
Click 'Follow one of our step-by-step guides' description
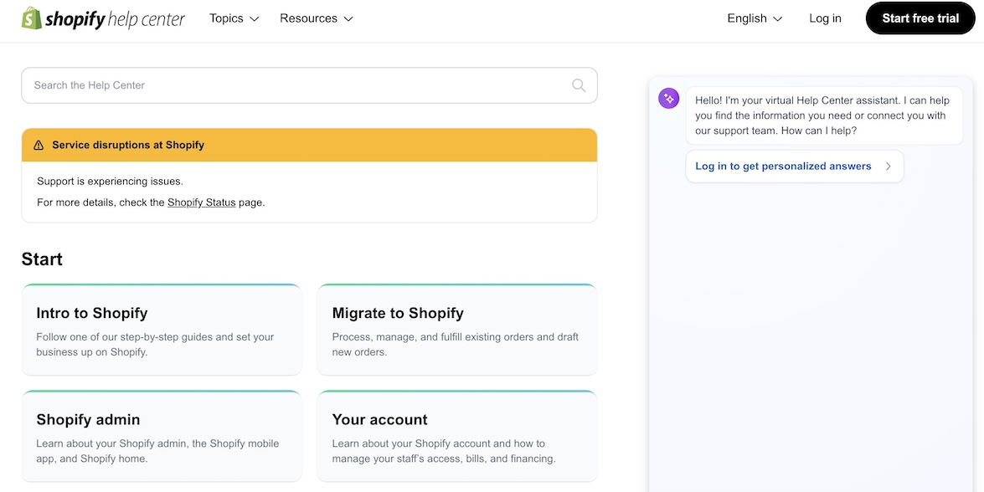click(x=155, y=345)
